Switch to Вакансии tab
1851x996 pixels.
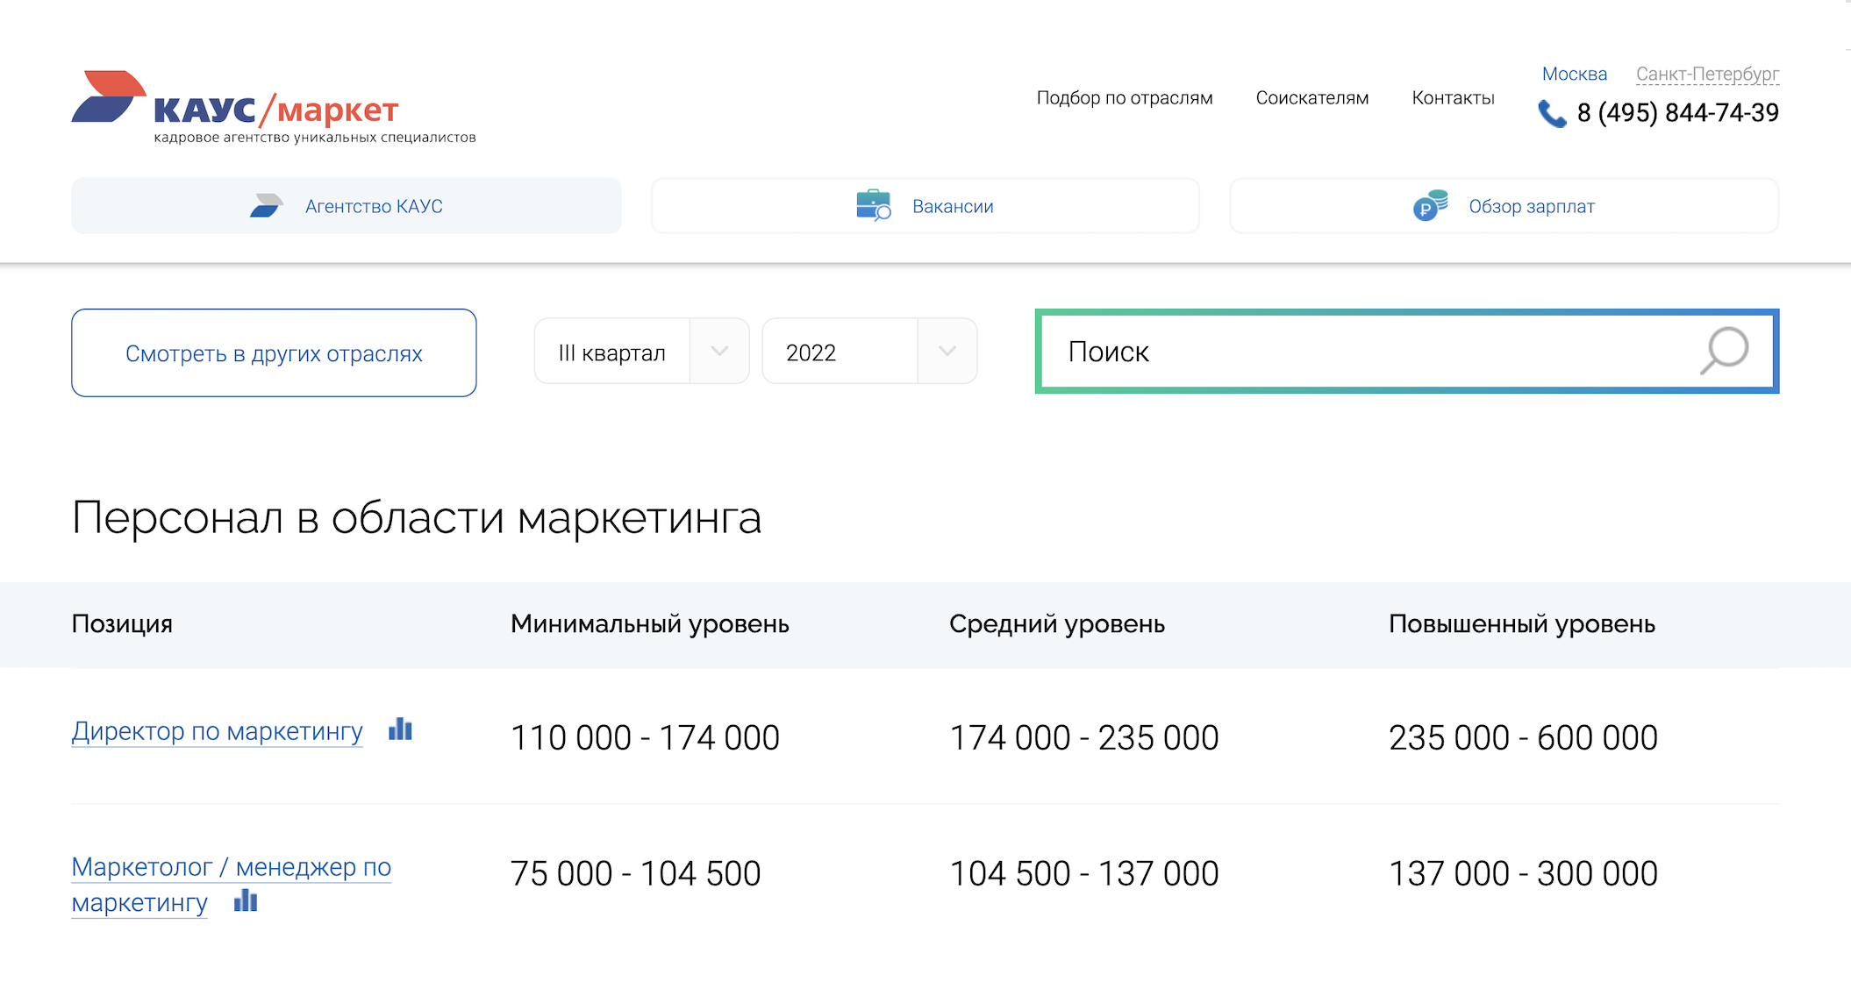pos(925,206)
